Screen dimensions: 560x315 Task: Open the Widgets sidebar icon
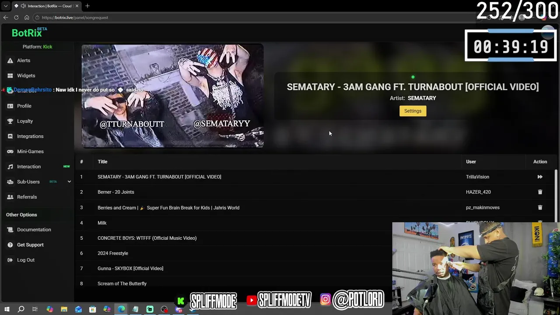click(10, 76)
